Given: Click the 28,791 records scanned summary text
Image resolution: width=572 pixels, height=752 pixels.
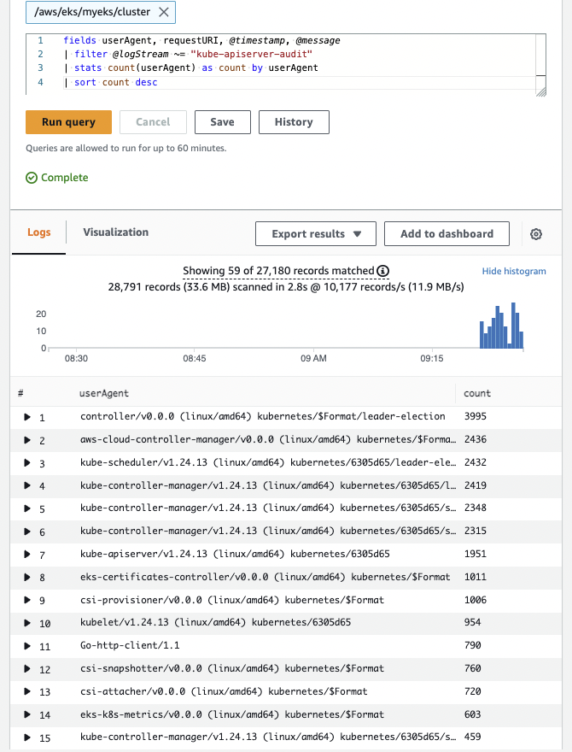Looking at the screenshot, I should point(286,287).
